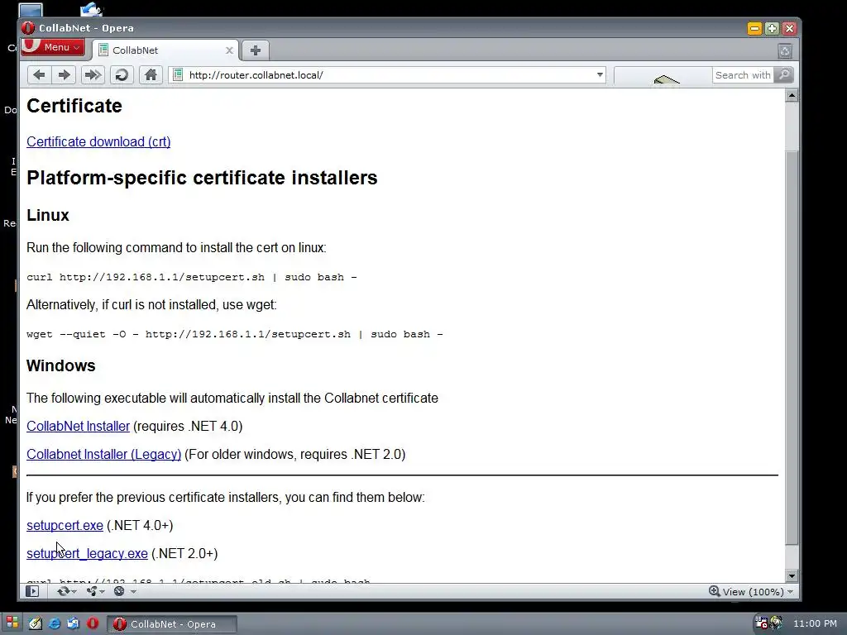Open Collabnet Installer (Legacy) link
Image resolution: width=847 pixels, height=635 pixels.
103,454
